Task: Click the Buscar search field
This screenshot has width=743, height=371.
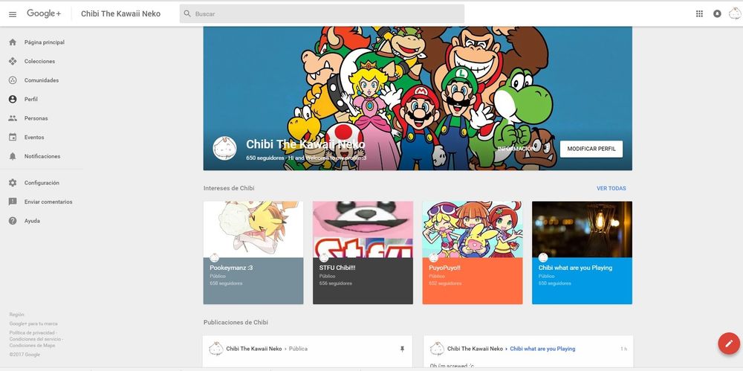Action: coord(322,14)
